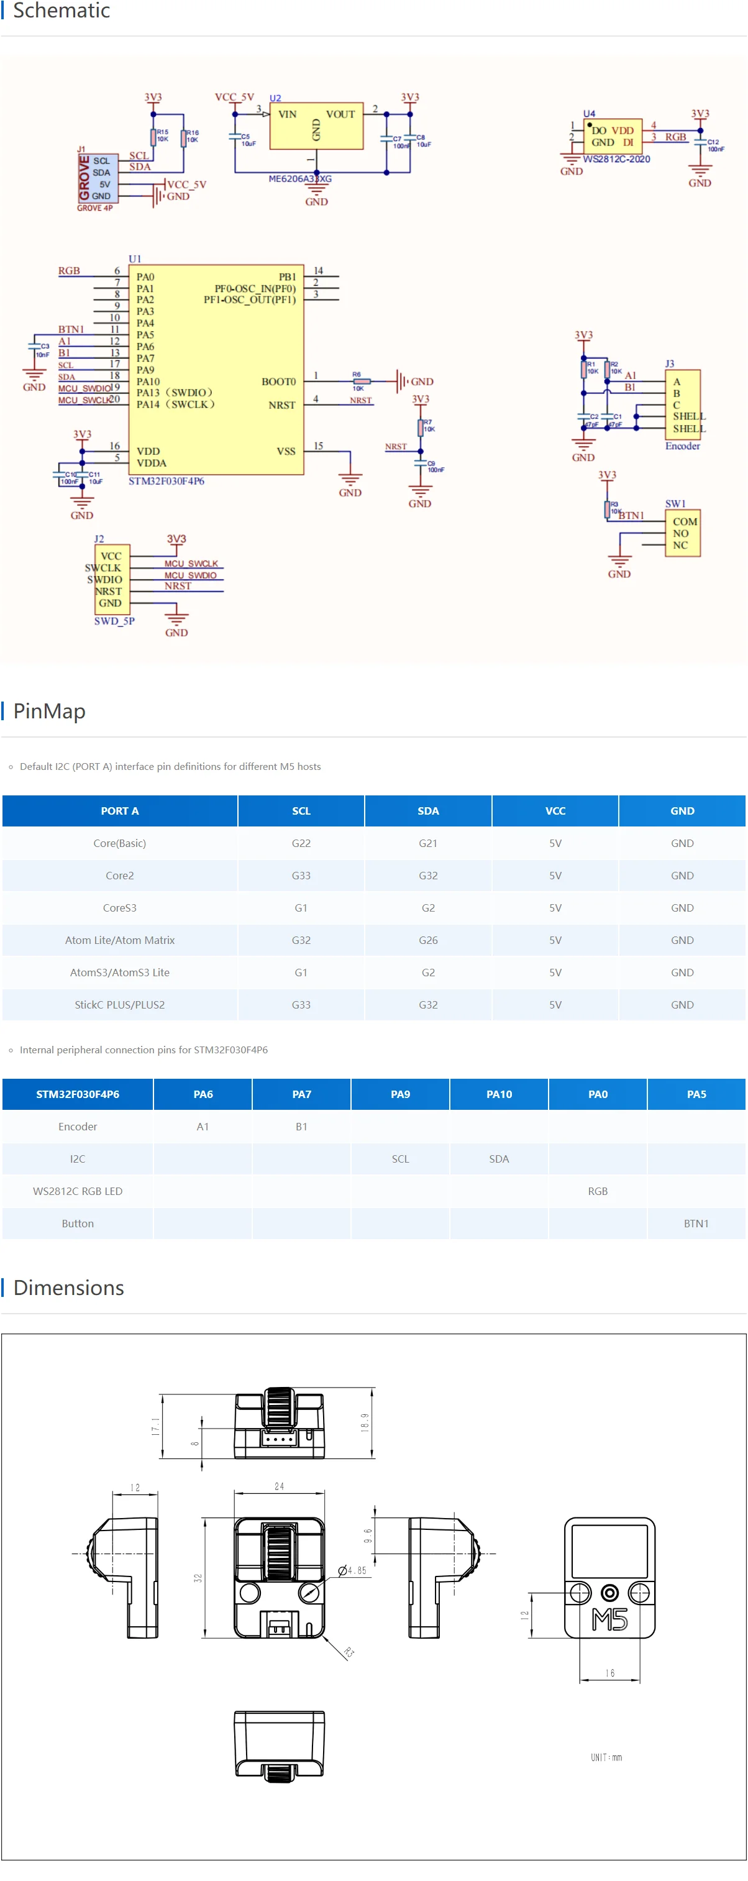Click the Dimensions section heading
This screenshot has height=1881, width=748.
pos(68,1288)
